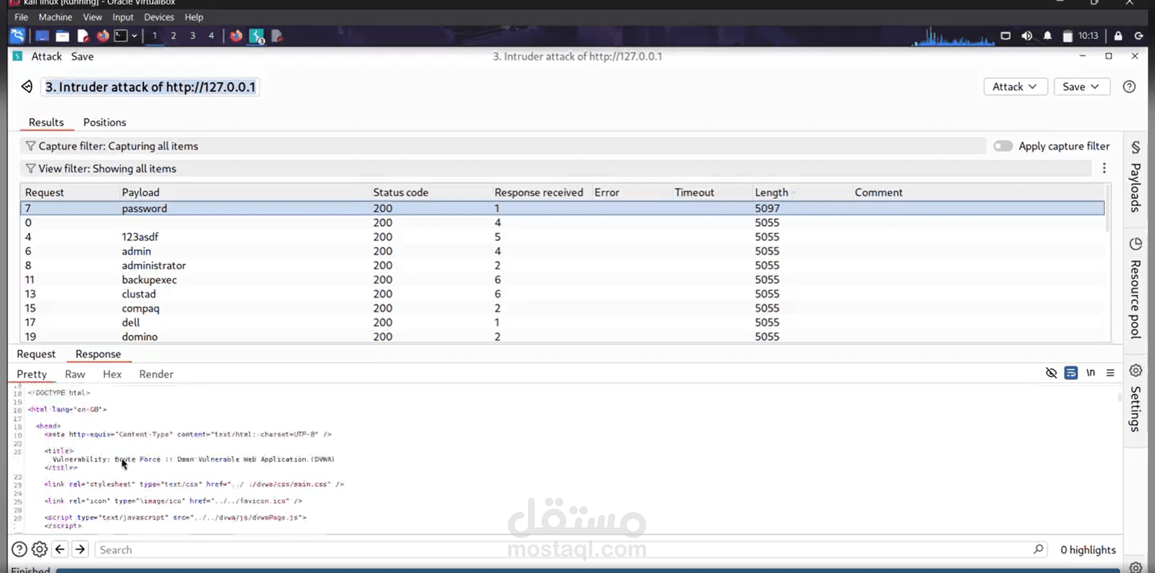Click the volume speaker icon
This screenshot has width=1155, height=573.
point(1027,36)
